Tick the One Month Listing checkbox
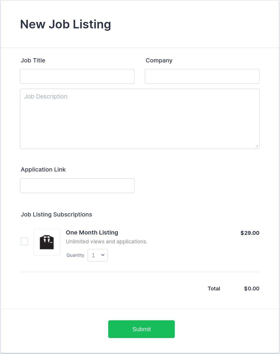This screenshot has width=280, height=354. 25,242
